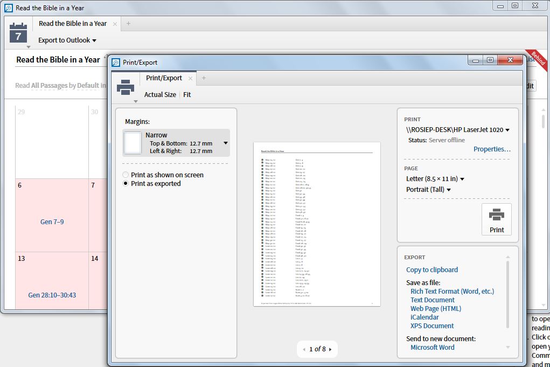Click Logos app icon in Print/Export title bar
Screen dimensions: 550x367
pos(116,63)
